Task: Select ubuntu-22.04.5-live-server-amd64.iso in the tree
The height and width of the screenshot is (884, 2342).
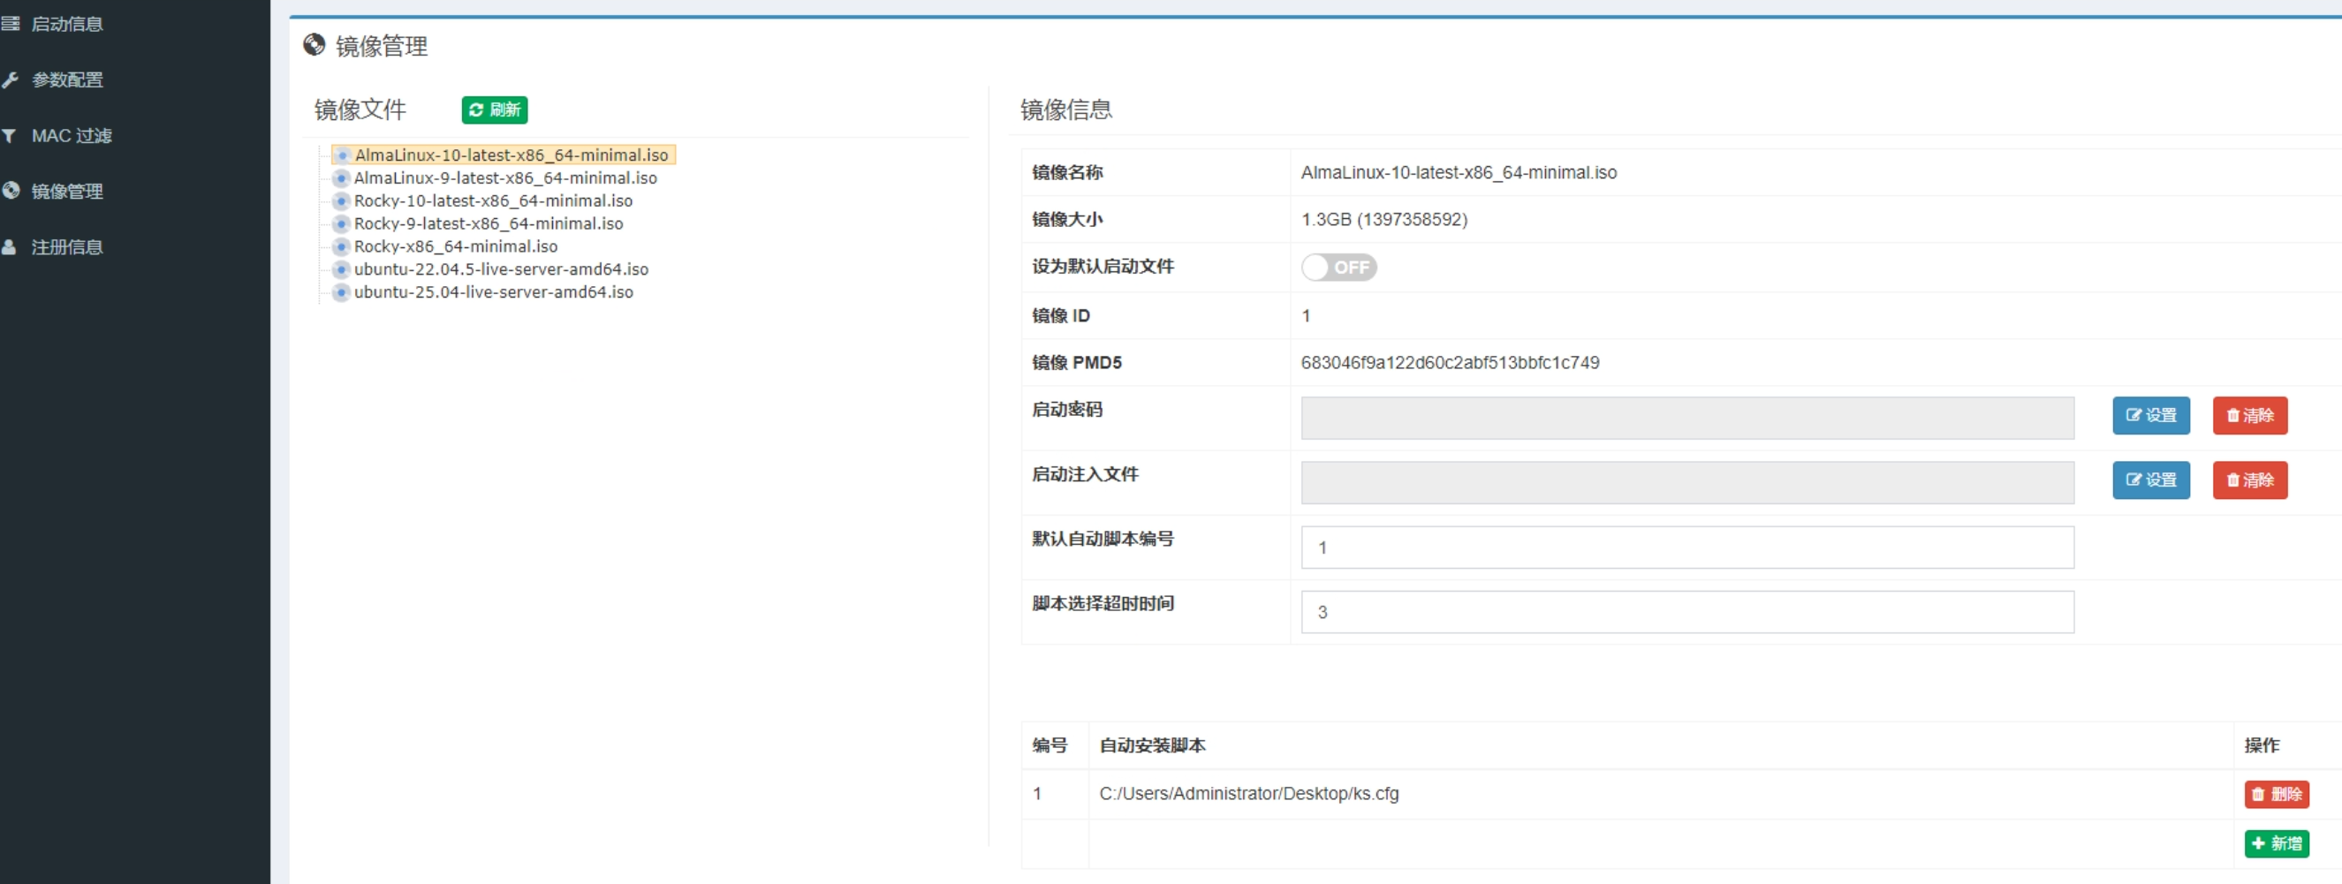Action: [x=501, y=269]
